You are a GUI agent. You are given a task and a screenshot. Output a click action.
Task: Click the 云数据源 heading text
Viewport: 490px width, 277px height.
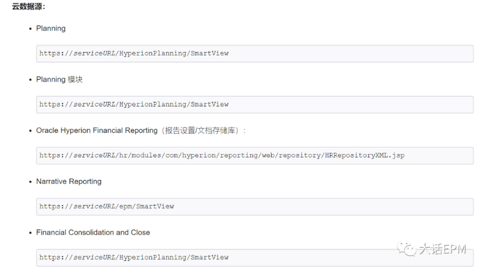coord(29,6)
